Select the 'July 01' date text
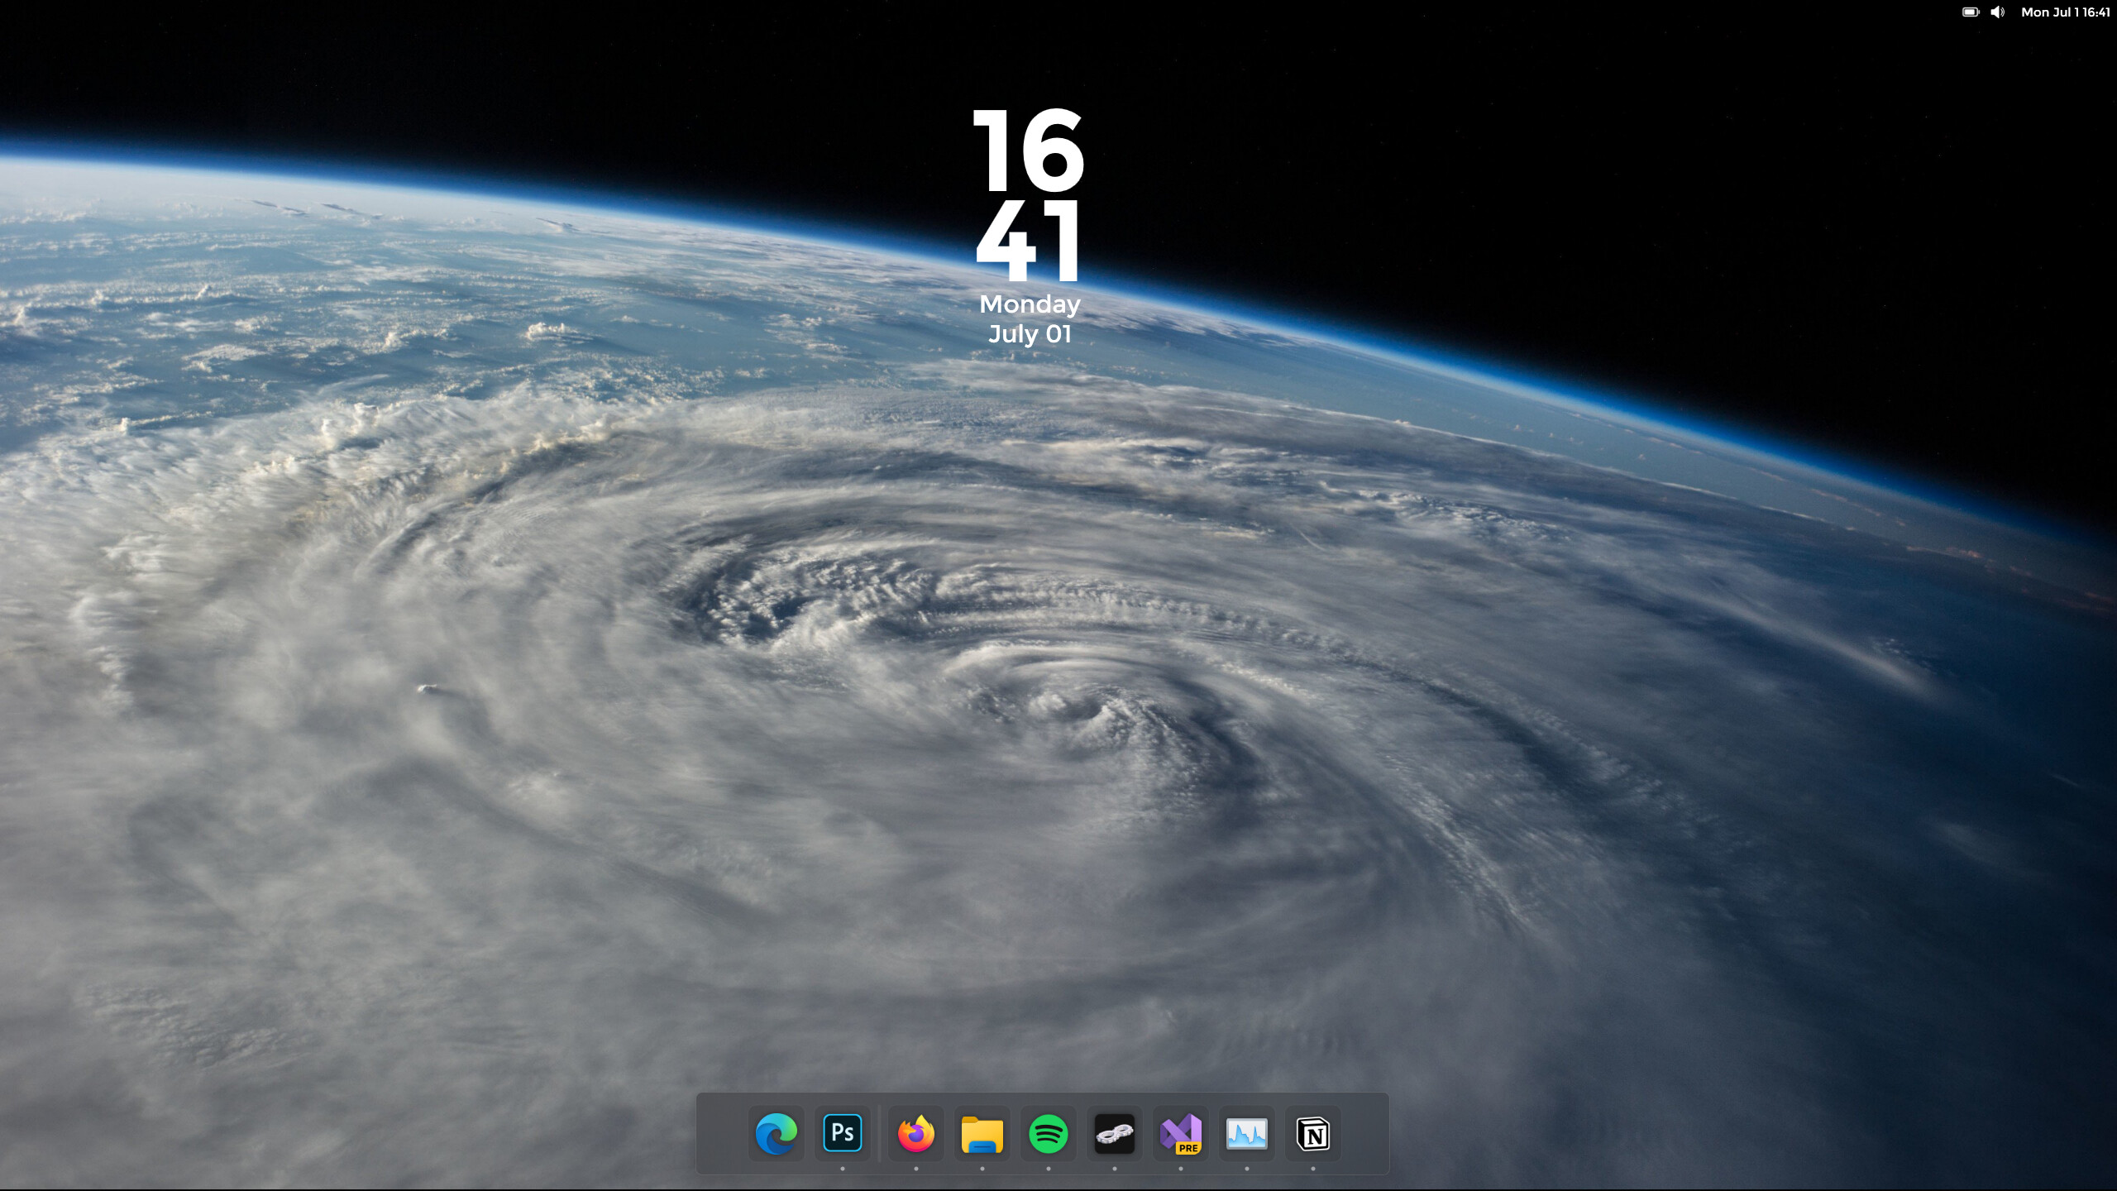Viewport: 2117px width, 1191px height. [x=1031, y=334]
